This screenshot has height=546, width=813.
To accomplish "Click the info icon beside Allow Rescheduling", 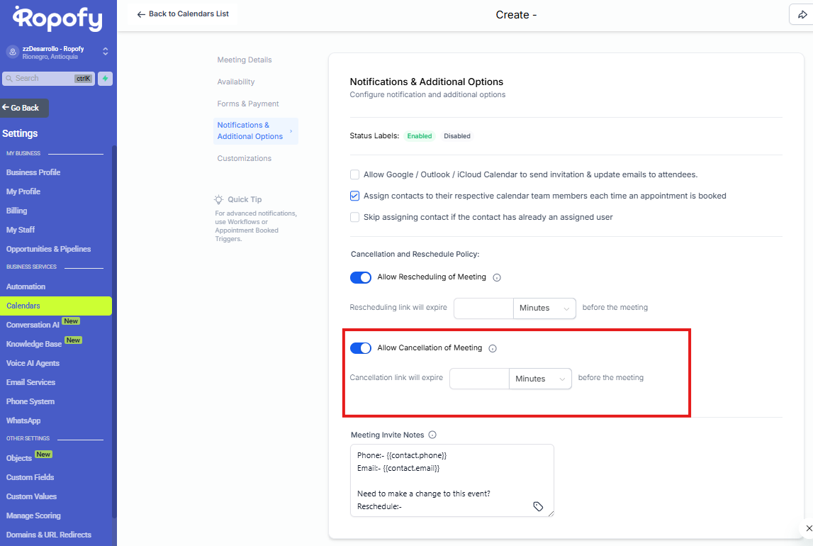I will click(497, 278).
